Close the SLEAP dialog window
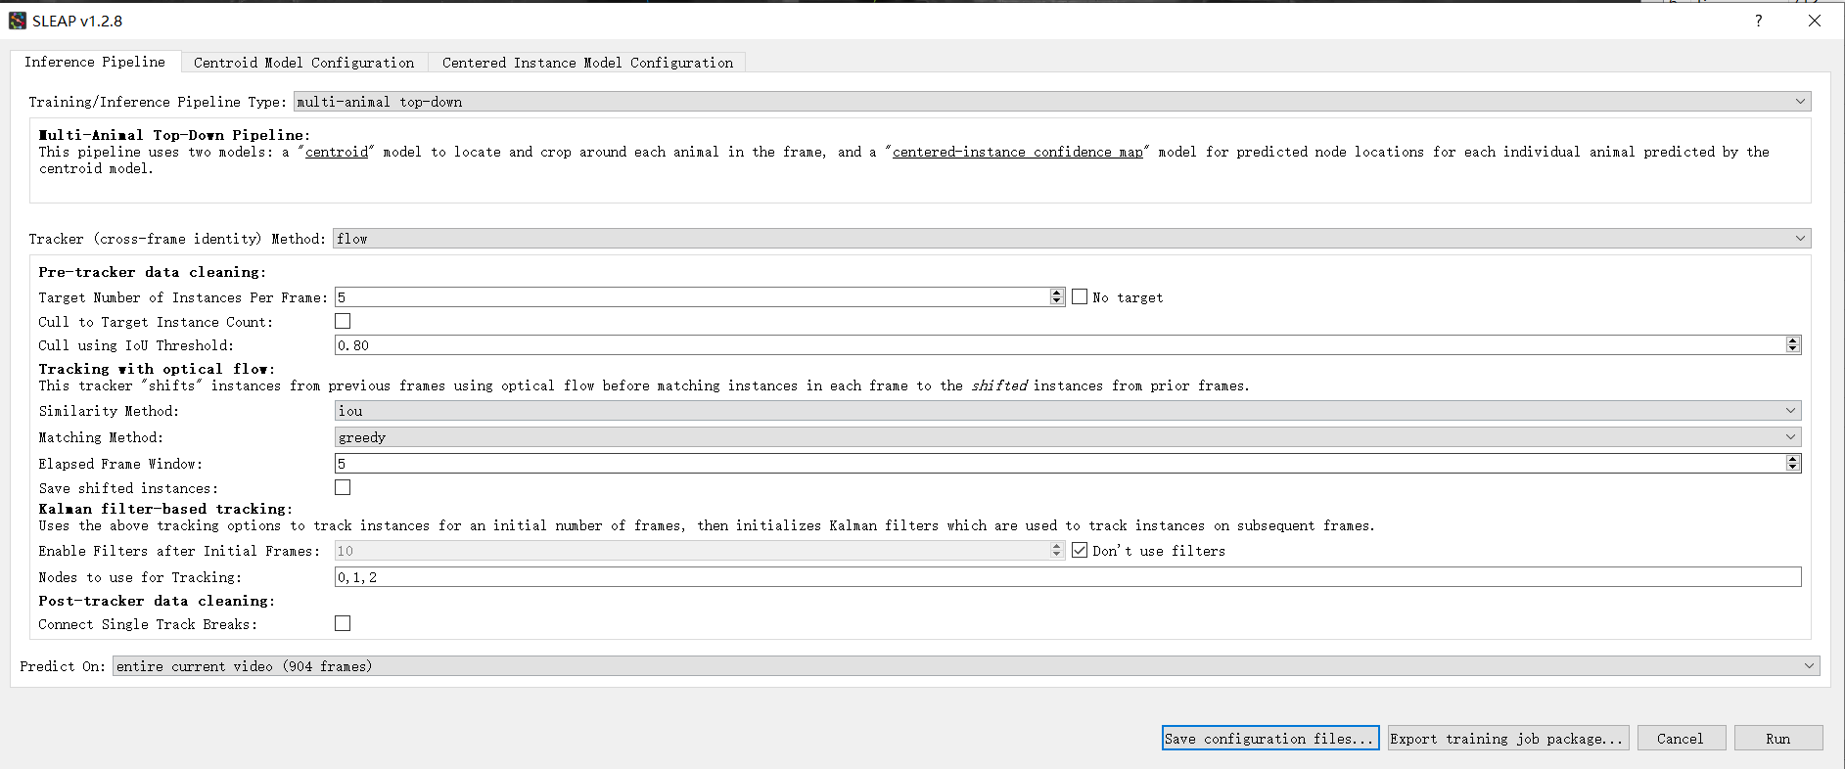Viewport: 1845px width, 769px height. click(1815, 21)
